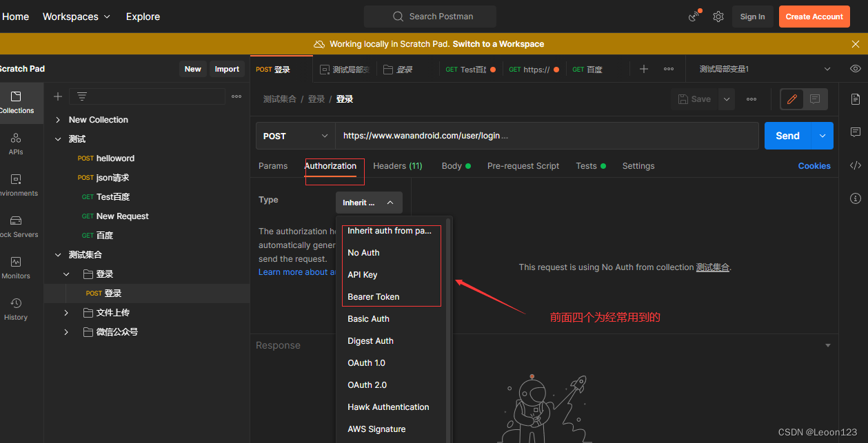Switch to the Params tab

273,166
